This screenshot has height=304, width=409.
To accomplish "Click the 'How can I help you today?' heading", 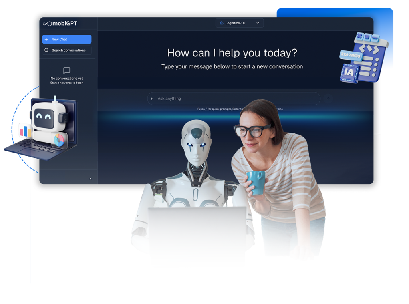I will (232, 53).
